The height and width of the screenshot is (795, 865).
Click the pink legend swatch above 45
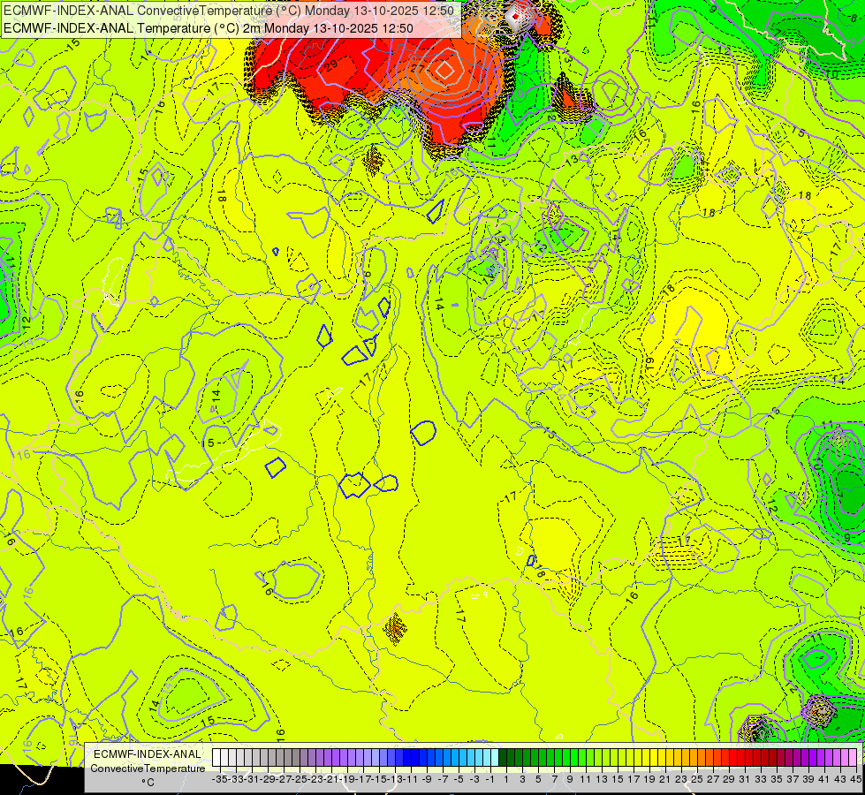point(854,757)
